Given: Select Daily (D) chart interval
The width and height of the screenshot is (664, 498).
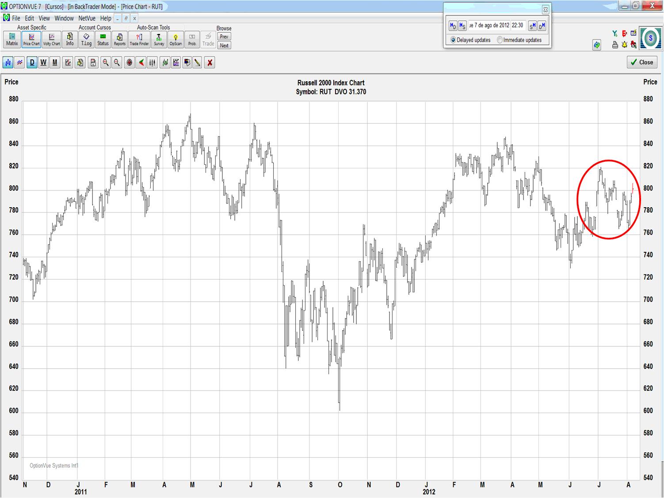Looking at the screenshot, I should point(32,63).
